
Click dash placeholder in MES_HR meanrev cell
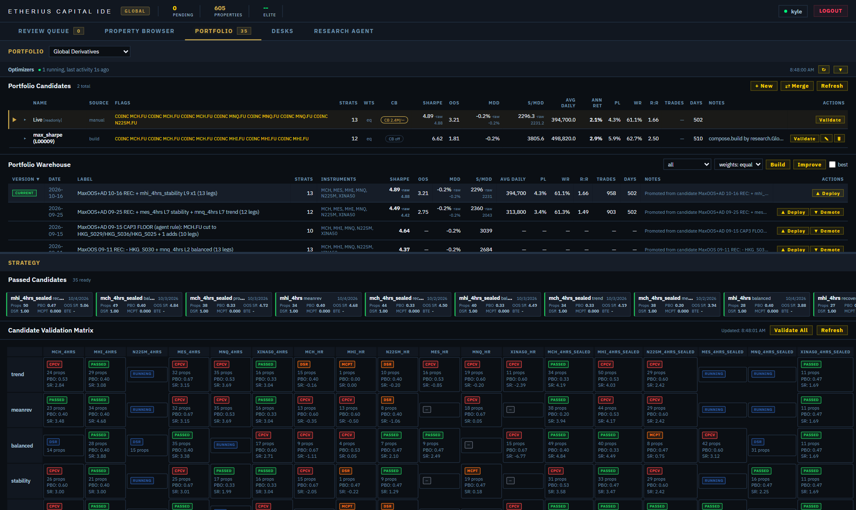pyautogui.click(x=427, y=409)
